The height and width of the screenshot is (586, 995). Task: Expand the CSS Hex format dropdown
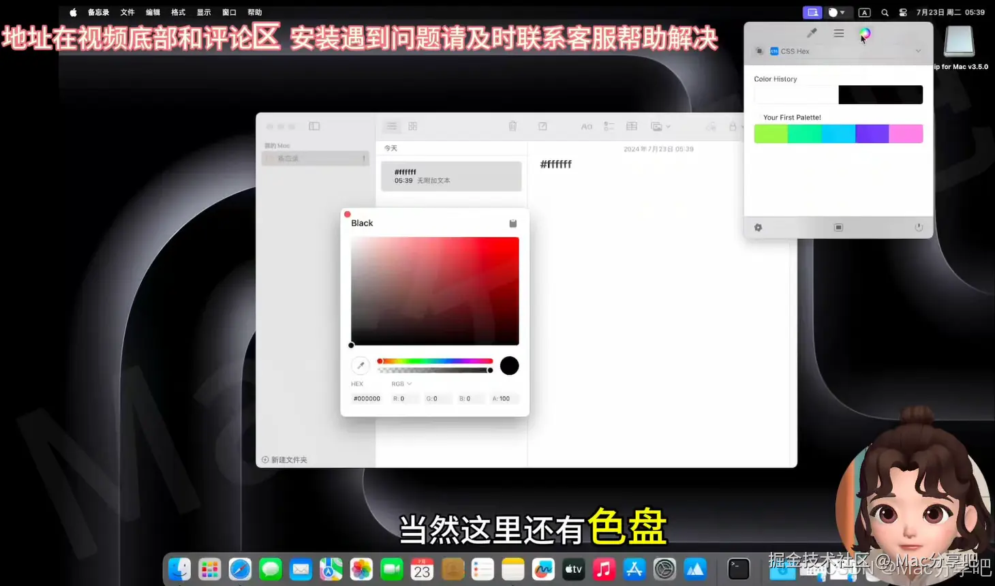919,51
